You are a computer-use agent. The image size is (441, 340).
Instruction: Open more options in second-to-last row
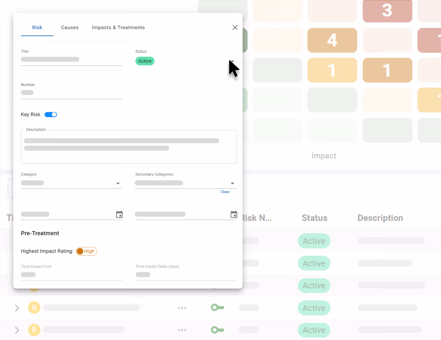point(182,308)
